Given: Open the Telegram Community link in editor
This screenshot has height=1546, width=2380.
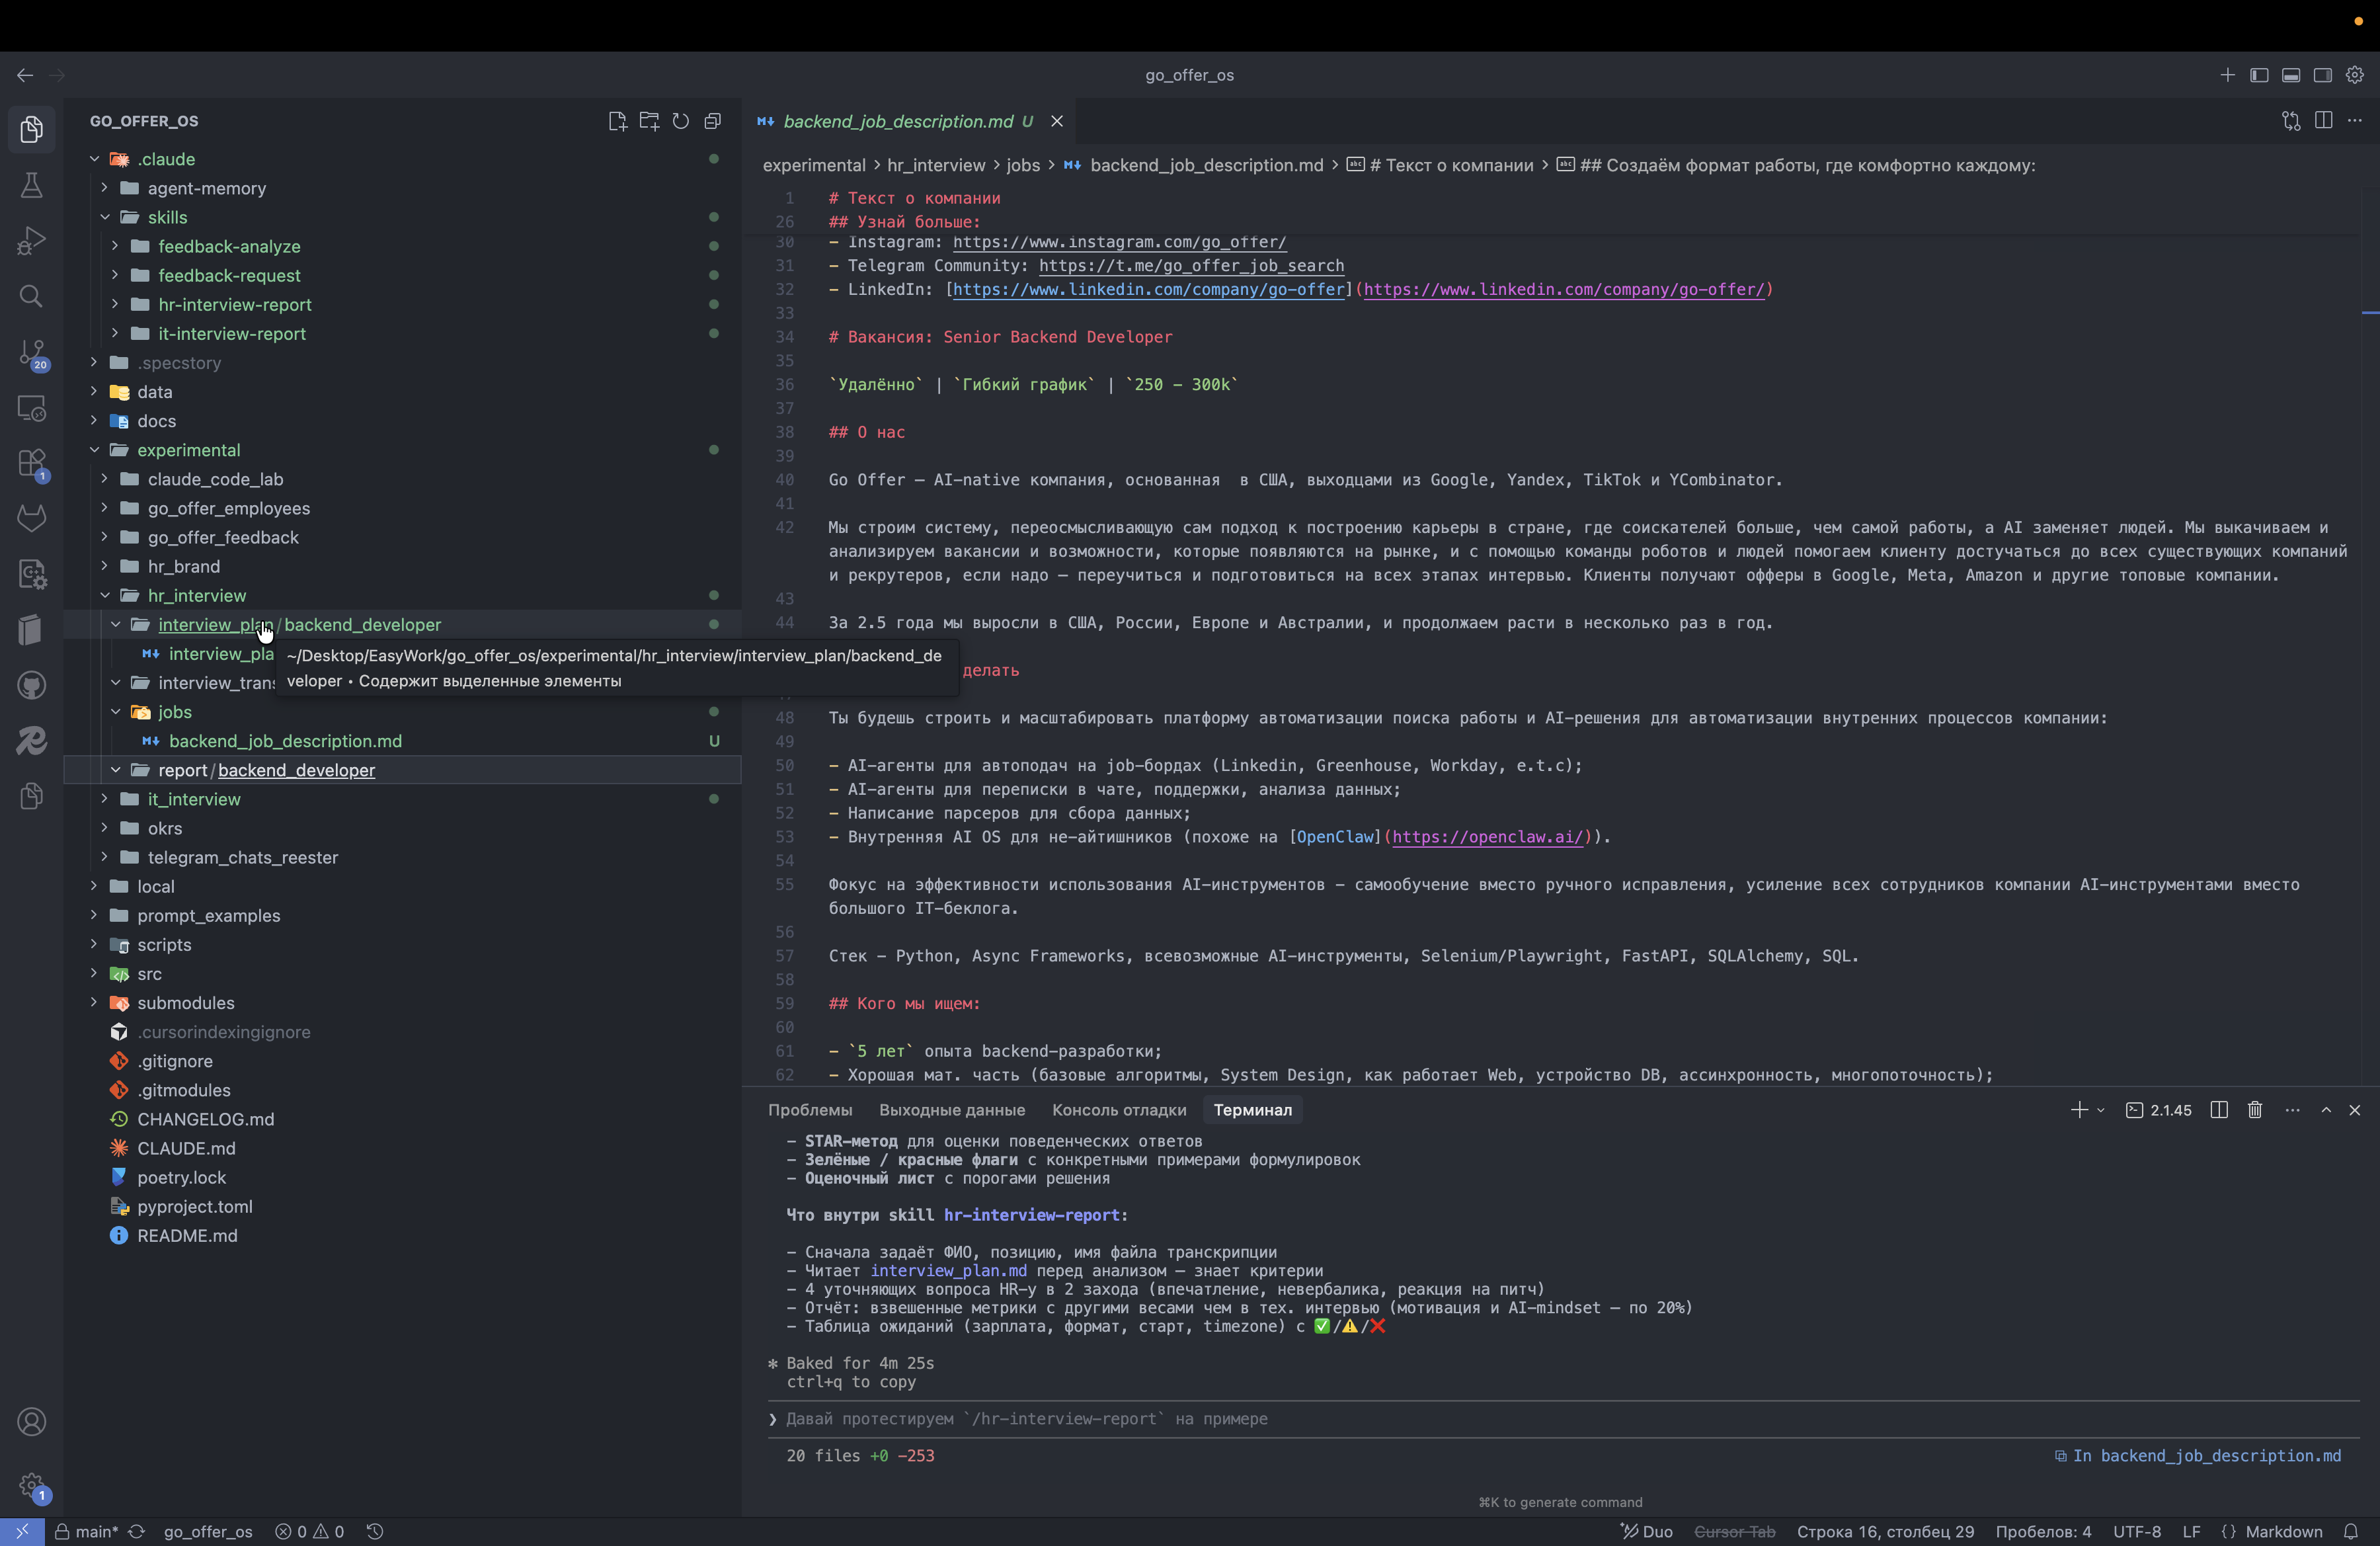Looking at the screenshot, I should coord(1190,266).
